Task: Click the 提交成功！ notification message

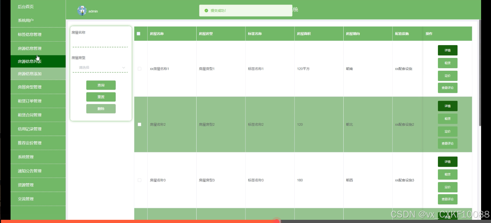Action: 218,11
